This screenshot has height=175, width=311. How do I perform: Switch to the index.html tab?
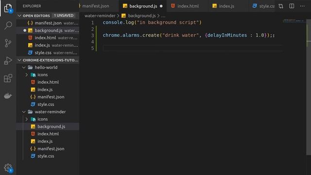(x=188, y=6)
